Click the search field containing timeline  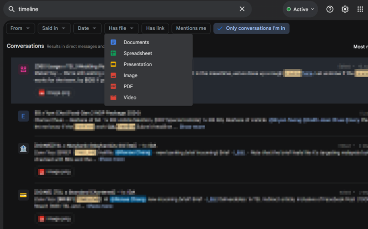[x=125, y=9]
